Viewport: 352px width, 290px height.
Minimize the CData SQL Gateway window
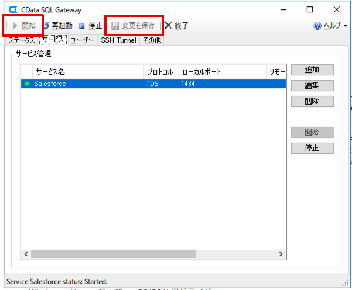click(283, 9)
